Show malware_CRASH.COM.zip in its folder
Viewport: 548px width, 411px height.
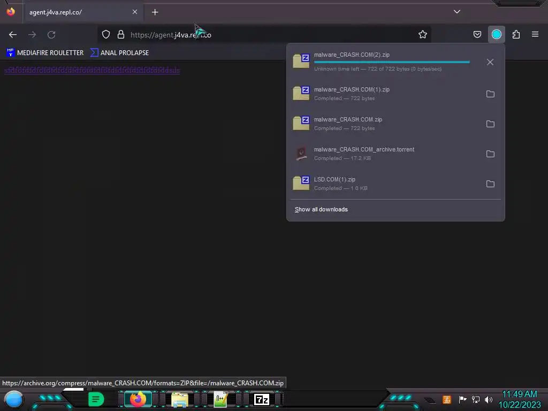490,124
